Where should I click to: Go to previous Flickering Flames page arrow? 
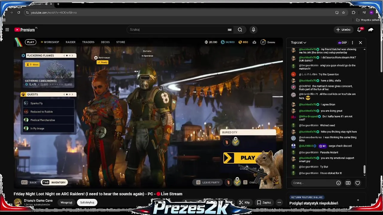64,56
